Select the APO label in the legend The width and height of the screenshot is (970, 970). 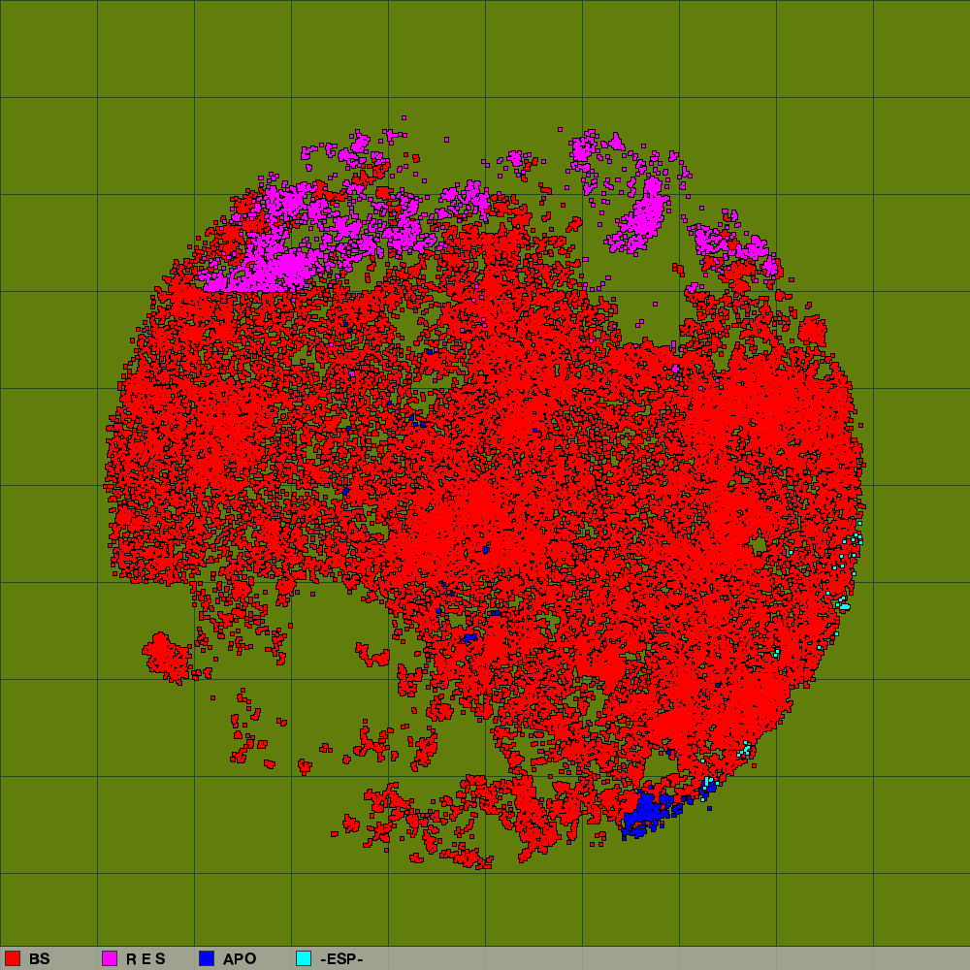[x=240, y=959]
